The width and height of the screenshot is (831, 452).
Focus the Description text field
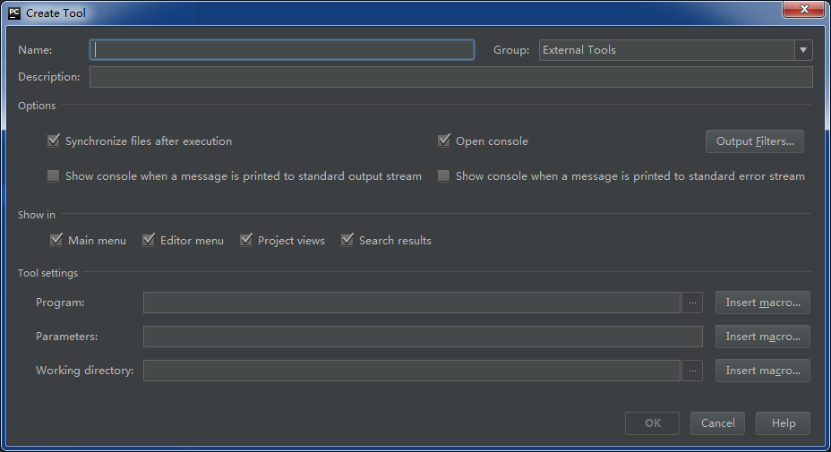tap(451, 77)
